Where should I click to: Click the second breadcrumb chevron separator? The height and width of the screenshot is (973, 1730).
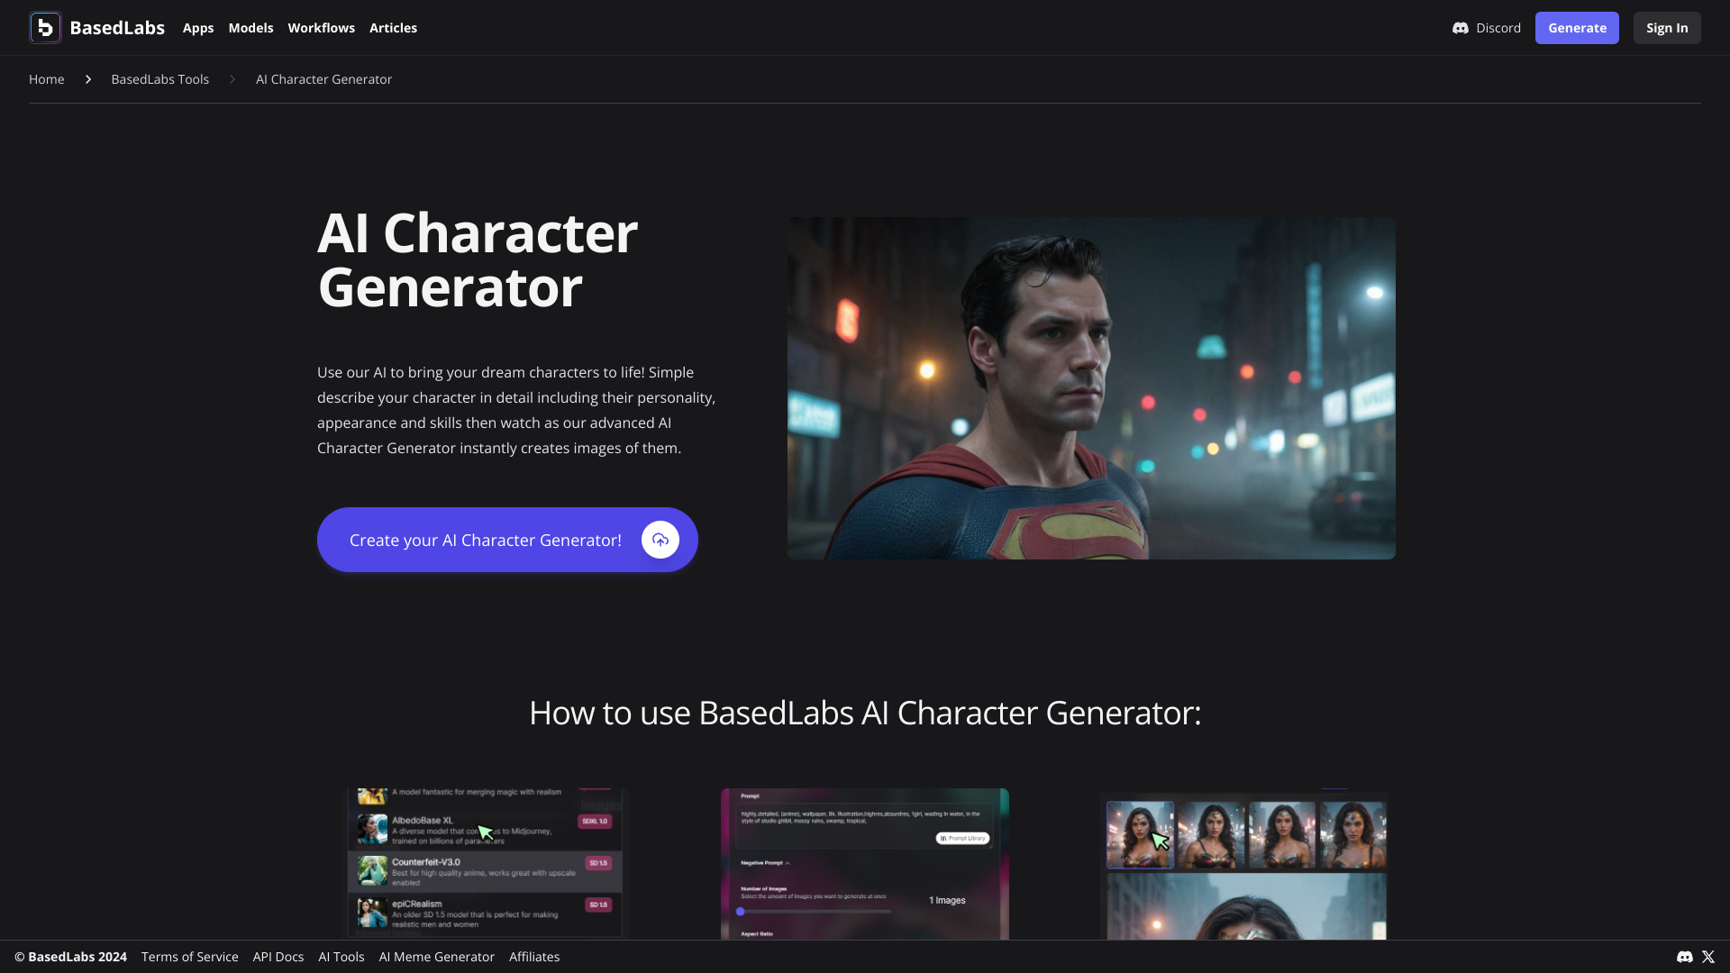(x=232, y=79)
